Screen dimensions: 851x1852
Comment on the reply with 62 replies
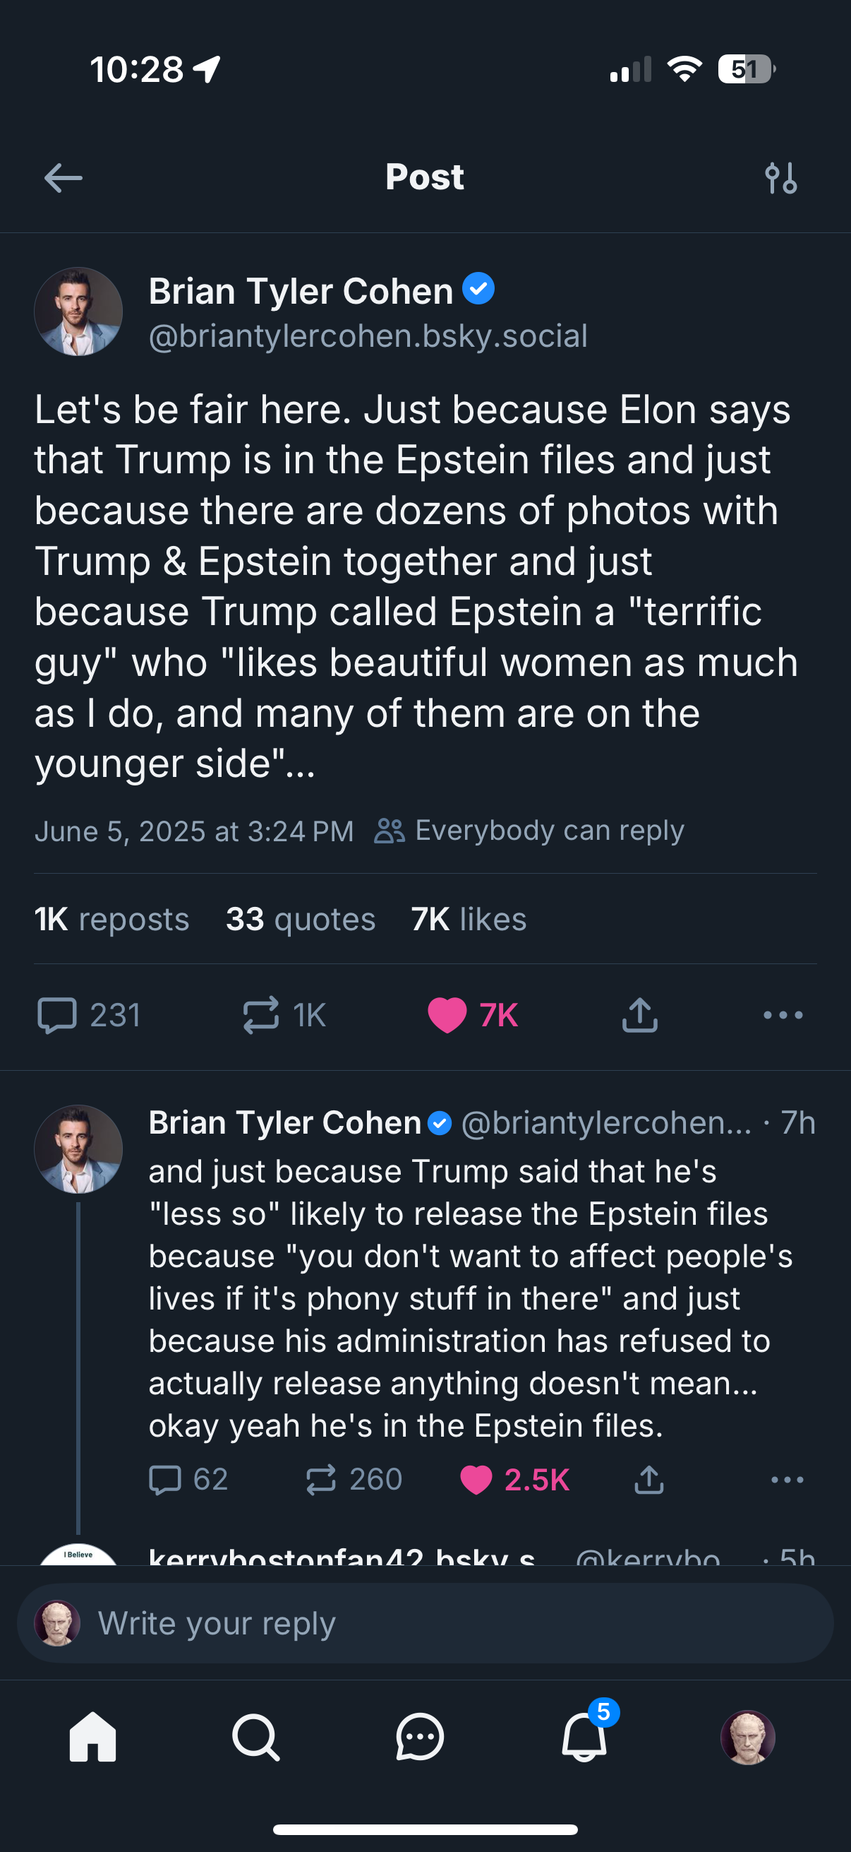click(x=165, y=1480)
